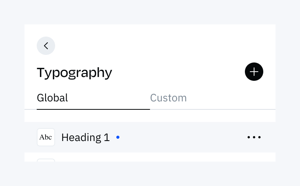Image resolution: width=300 pixels, height=186 pixels.
Task: Click the underline beneath the Global tab
Action: tap(93, 109)
